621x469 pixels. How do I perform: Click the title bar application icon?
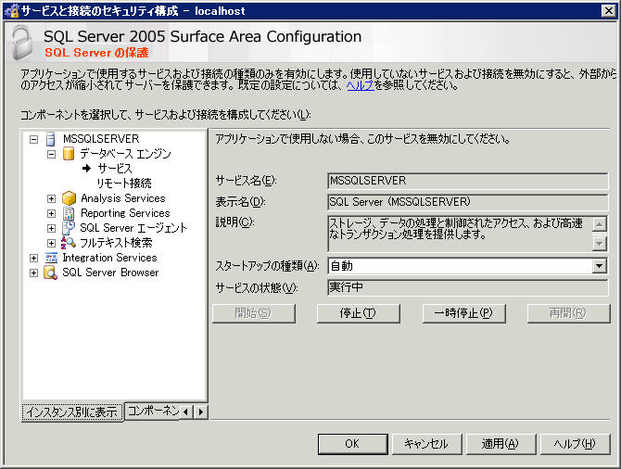(11, 11)
